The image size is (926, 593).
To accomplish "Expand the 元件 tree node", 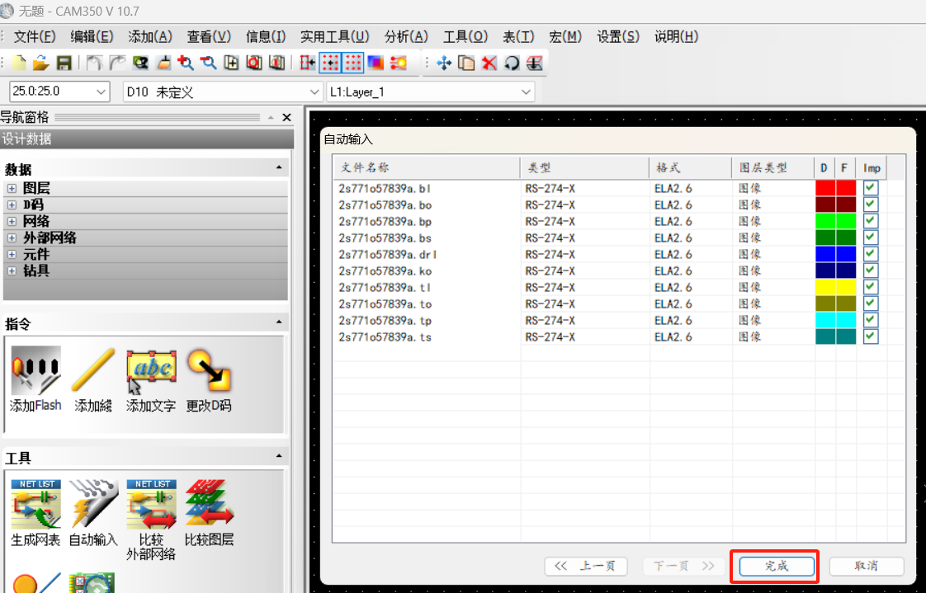I will [x=12, y=254].
